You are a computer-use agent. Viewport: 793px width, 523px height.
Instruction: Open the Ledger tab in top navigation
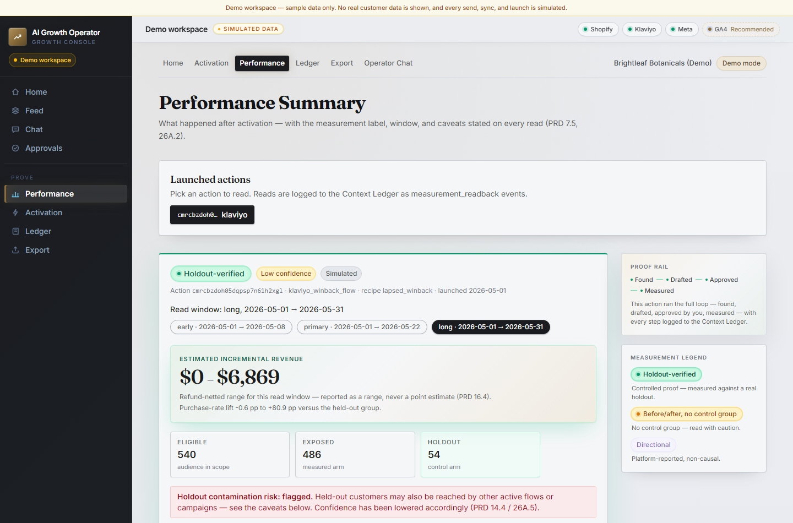308,63
